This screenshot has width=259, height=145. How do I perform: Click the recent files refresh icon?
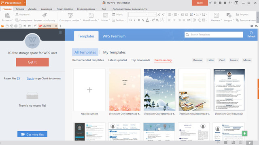pos(19,79)
